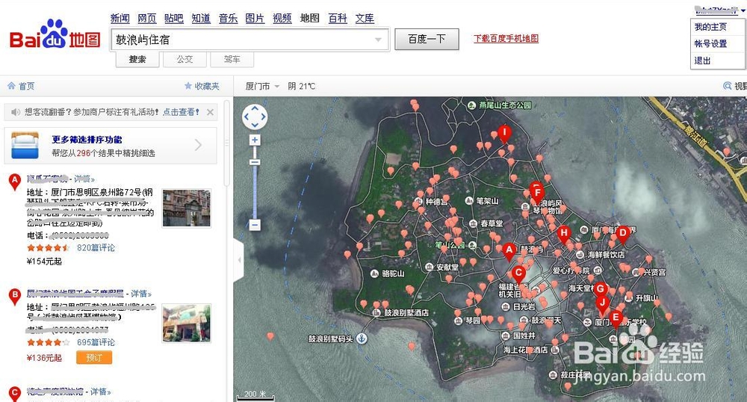Click 下载百度手机地图 link

pyautogui.click(x=506, y=39)
